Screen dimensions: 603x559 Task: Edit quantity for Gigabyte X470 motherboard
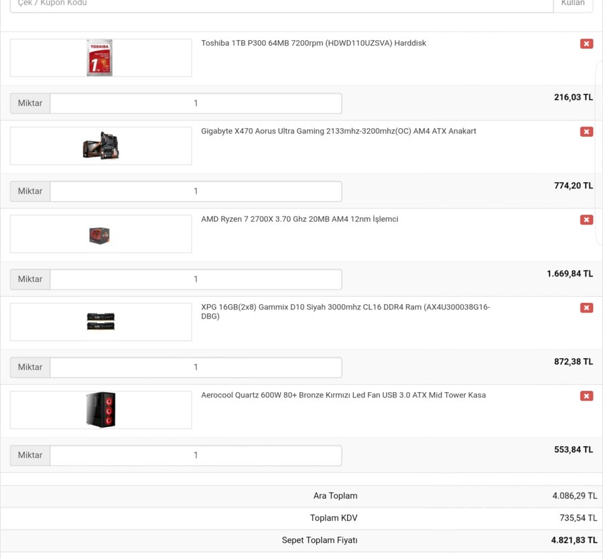coord(196,191)
